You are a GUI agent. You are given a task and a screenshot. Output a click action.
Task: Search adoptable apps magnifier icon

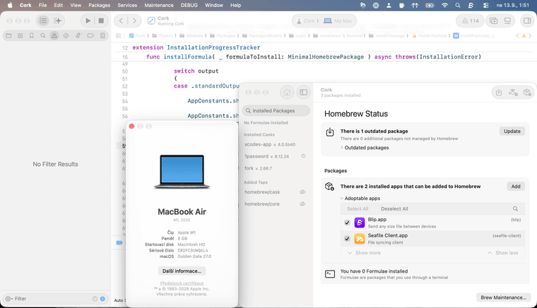515,209
